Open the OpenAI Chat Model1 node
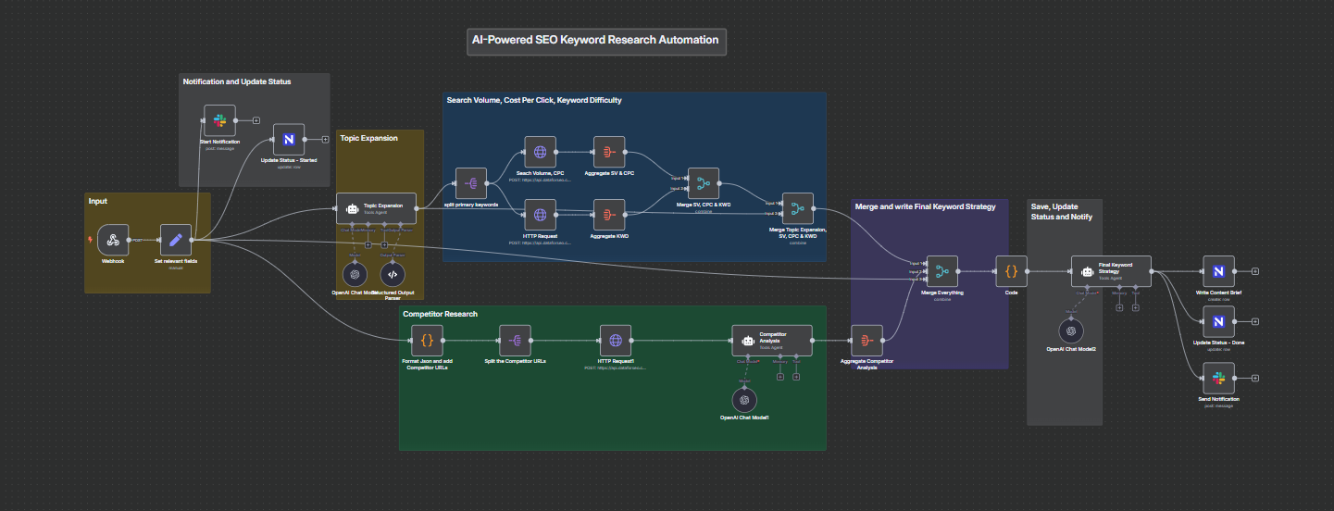Viewport: 1334px width, 511px height. [x=744, y=399]
